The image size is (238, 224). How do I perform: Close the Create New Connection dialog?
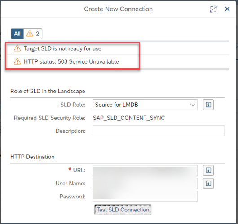pyautogui.click(x=227, y=9)
